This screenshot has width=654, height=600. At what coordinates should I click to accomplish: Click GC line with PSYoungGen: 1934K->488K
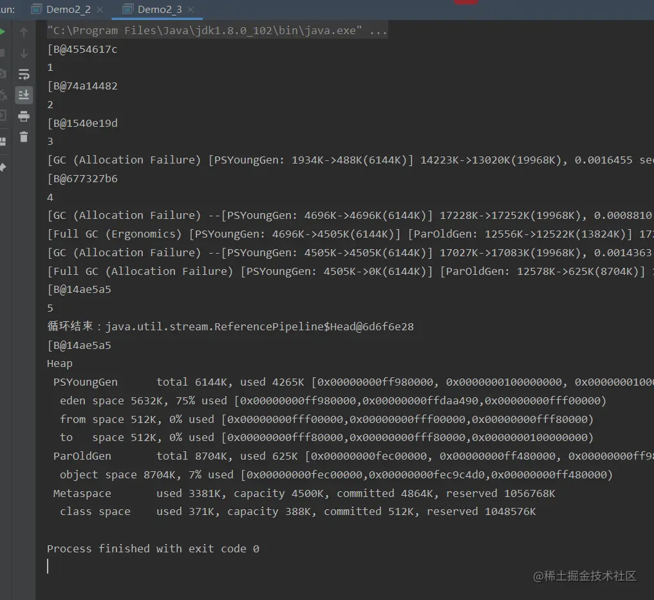click(350, 160)
